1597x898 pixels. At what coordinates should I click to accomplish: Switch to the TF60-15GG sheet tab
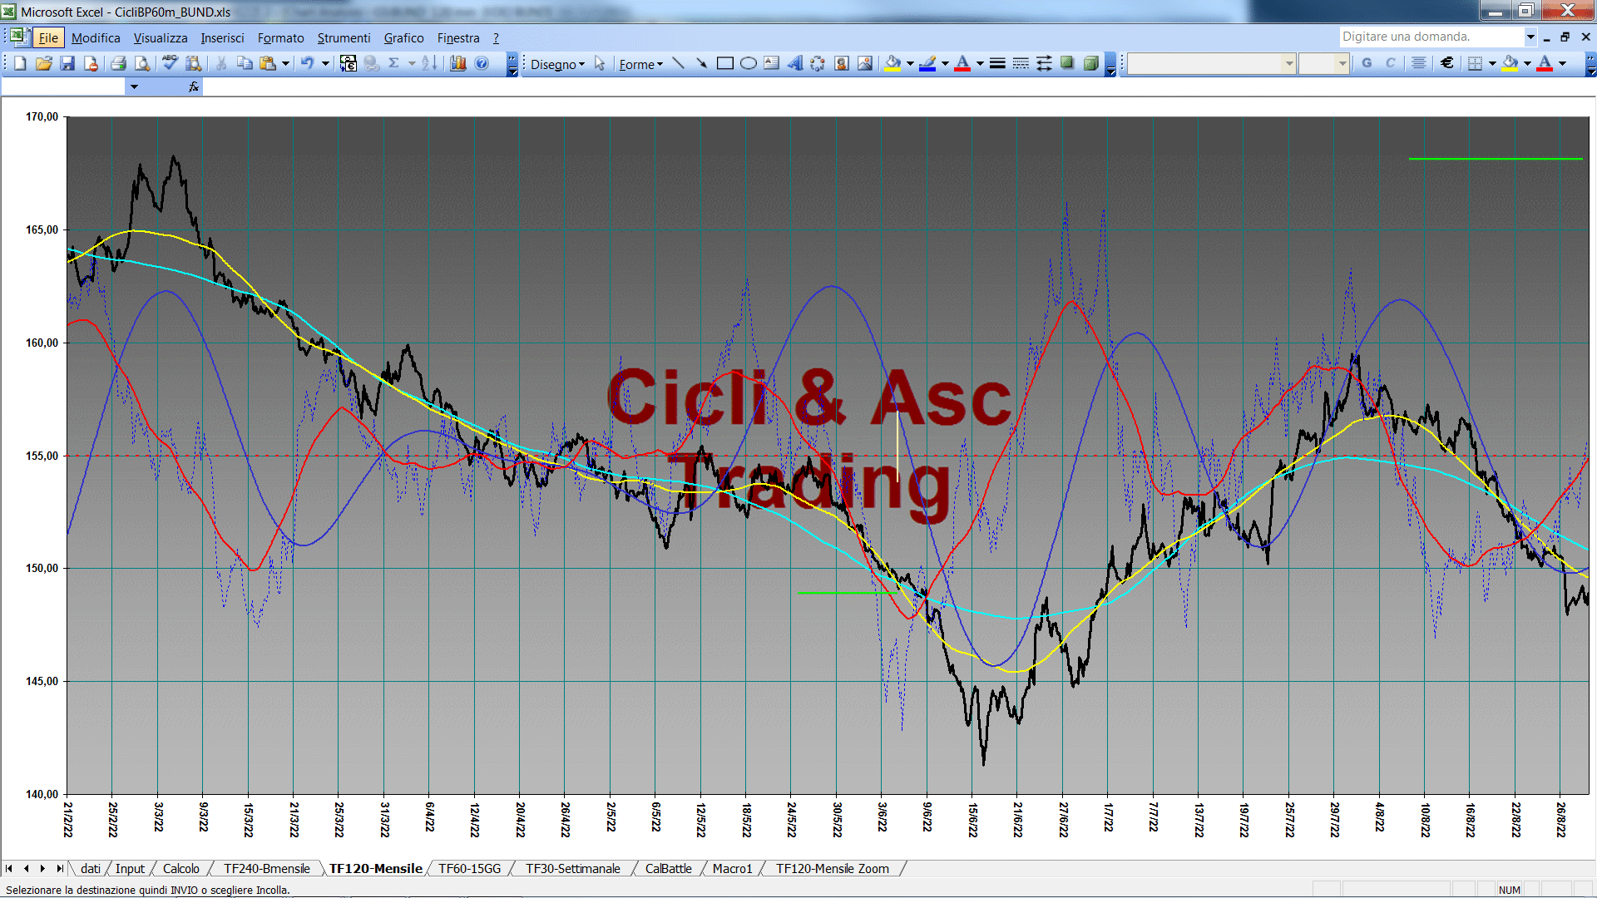coord(470,869)
